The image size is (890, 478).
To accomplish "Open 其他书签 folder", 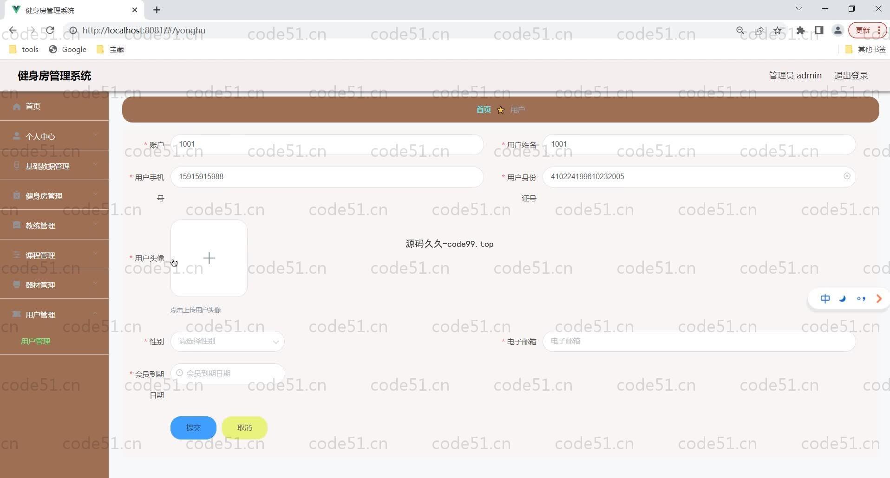I will click(x=865, y=49).
